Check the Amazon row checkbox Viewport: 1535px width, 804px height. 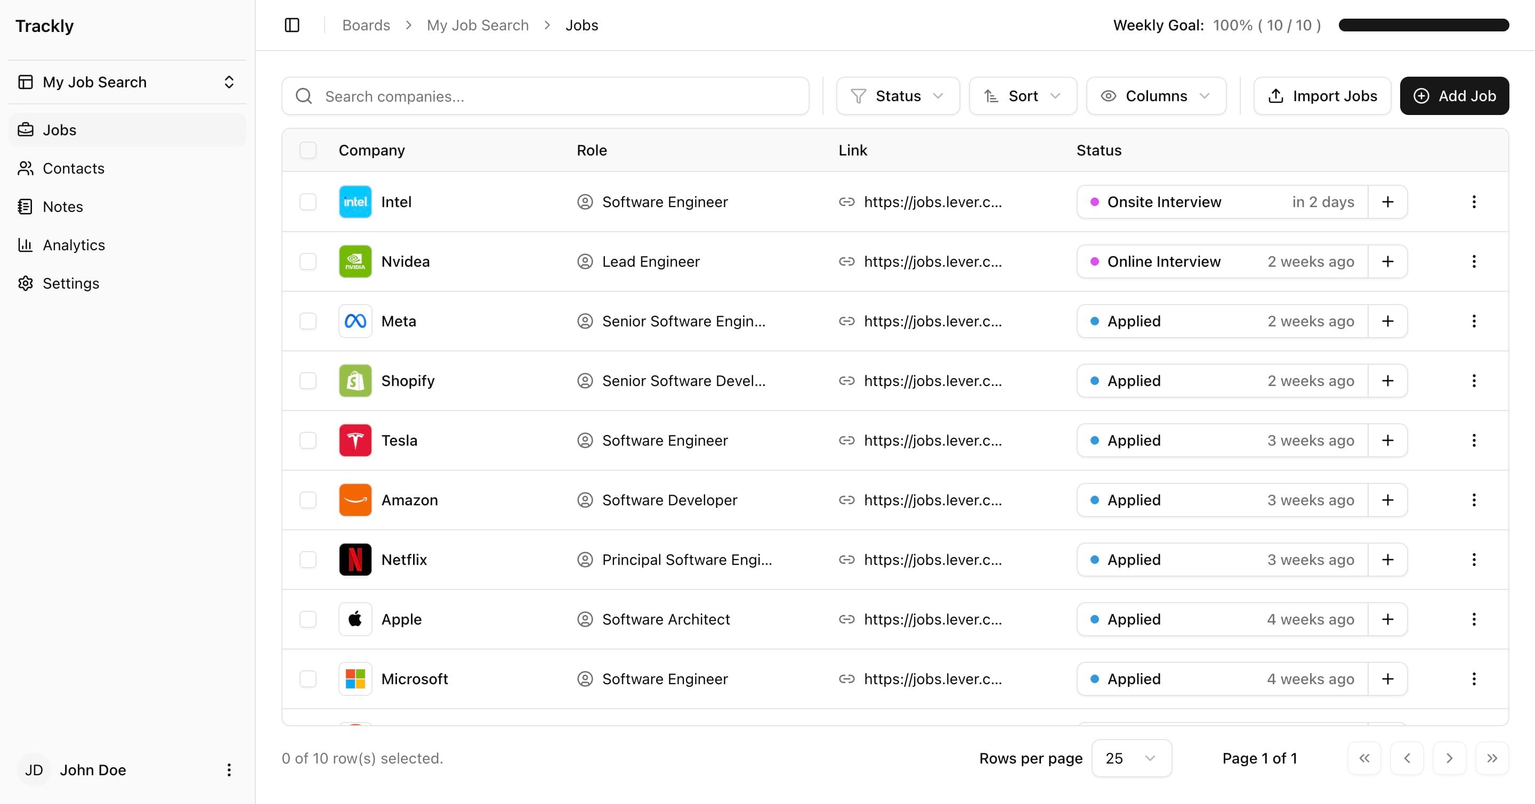(x=308, y=500)
